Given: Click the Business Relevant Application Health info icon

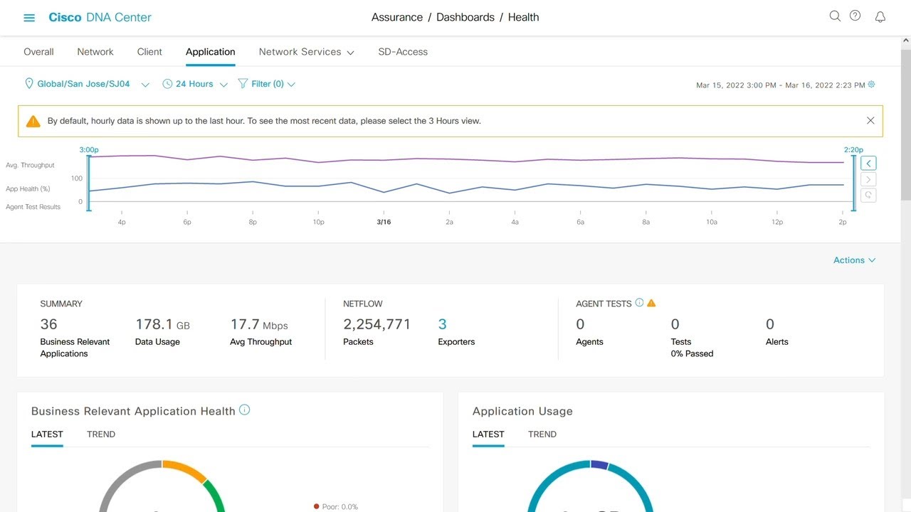Looking at the screenshot, I should coord(245,410).
